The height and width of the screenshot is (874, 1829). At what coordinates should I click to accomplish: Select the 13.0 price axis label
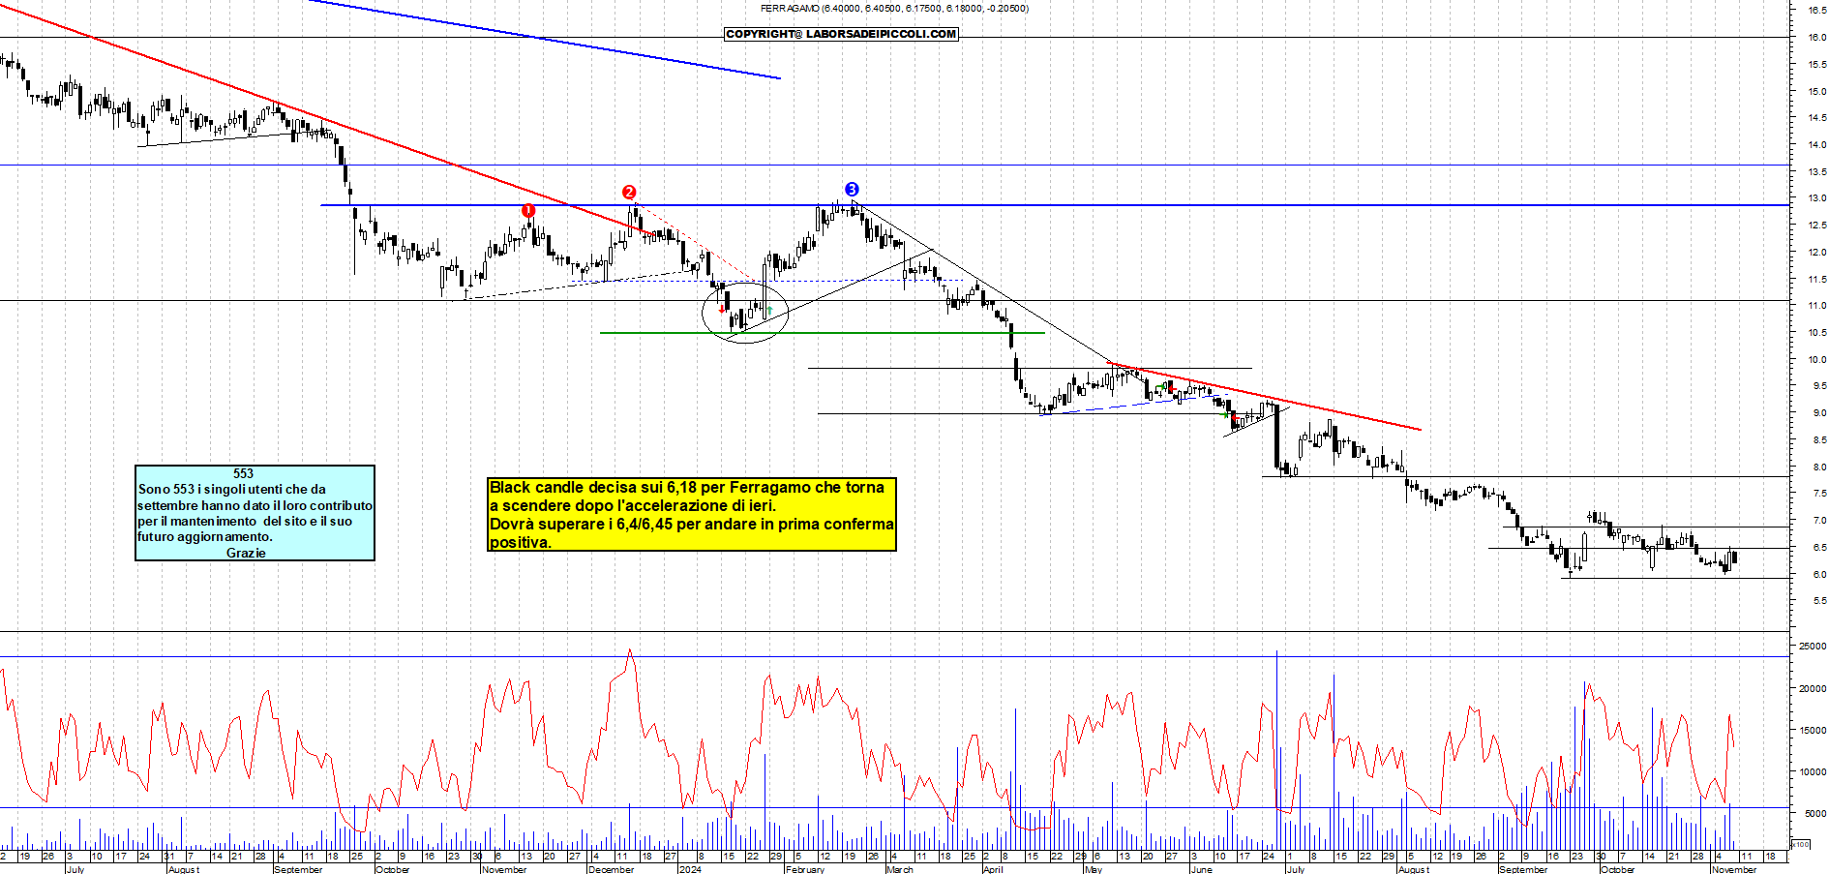click(x=1817, y=197)
